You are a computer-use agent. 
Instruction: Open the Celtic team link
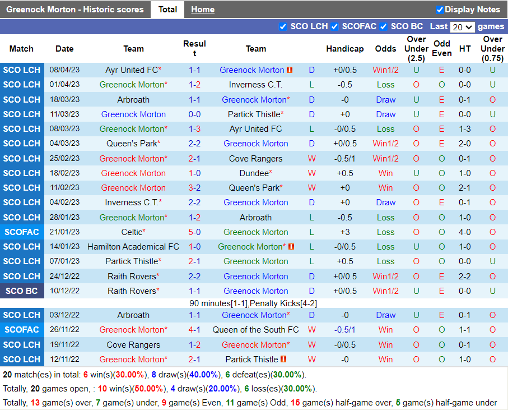point(132,232)
